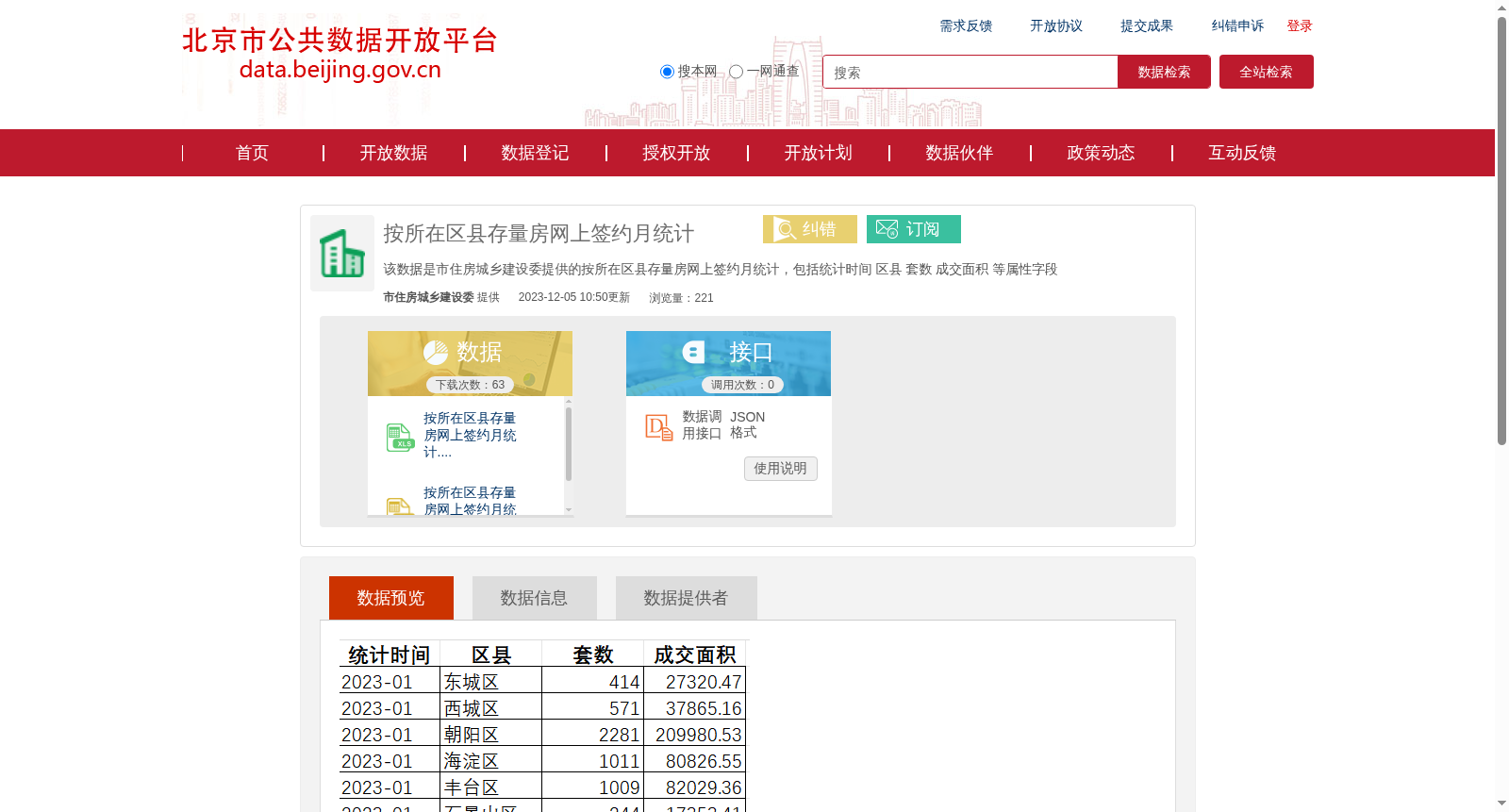Open the 首页 navigation item

point(252,153)
